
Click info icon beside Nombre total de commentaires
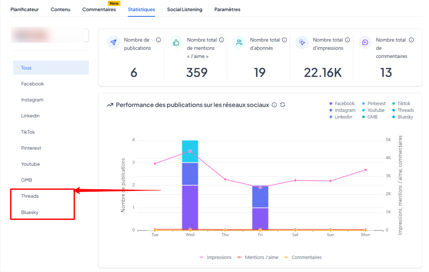click(x=411, y=40)
